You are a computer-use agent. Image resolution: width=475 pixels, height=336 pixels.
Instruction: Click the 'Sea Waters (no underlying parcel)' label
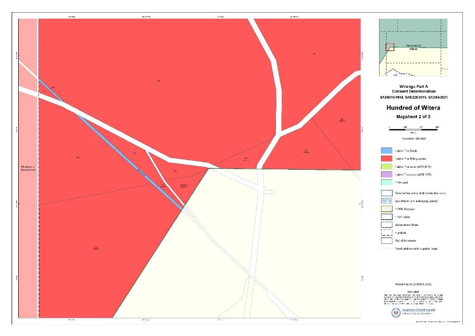tap(416, 201)
